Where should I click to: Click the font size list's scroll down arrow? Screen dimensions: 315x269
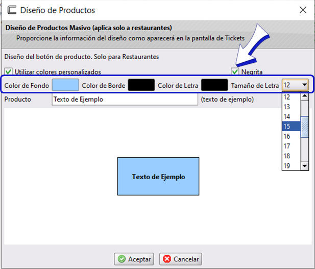[x=305, y=166]
